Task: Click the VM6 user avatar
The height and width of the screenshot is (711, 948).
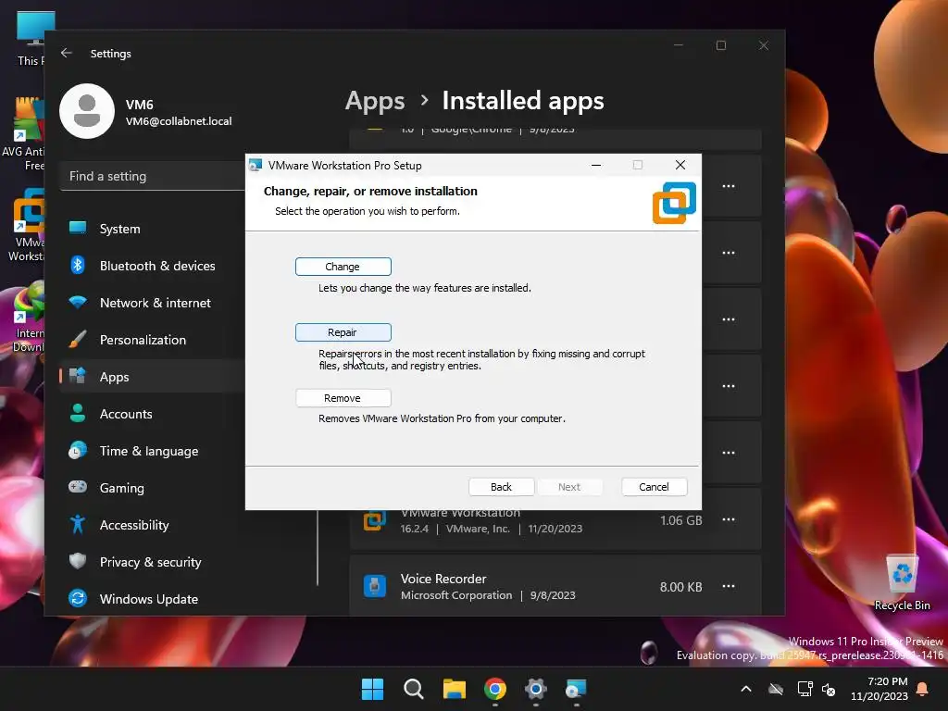Action: 87,111
